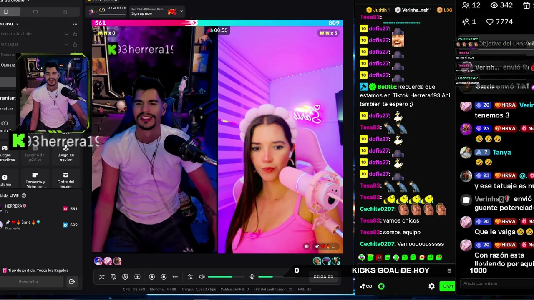The image size is (534, 300).
Task: Click the green Kick logo icon below chat
Action: [381, 286]
